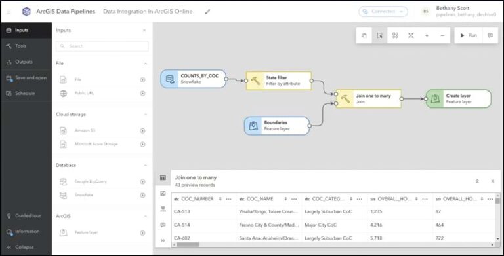Select the Inputs sidebar tab

point(26,31)
